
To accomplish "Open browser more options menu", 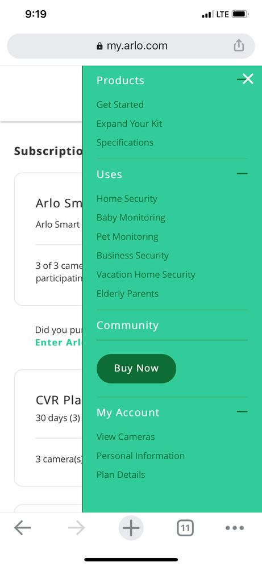I will pyautogui.click(x=235, y=528).
